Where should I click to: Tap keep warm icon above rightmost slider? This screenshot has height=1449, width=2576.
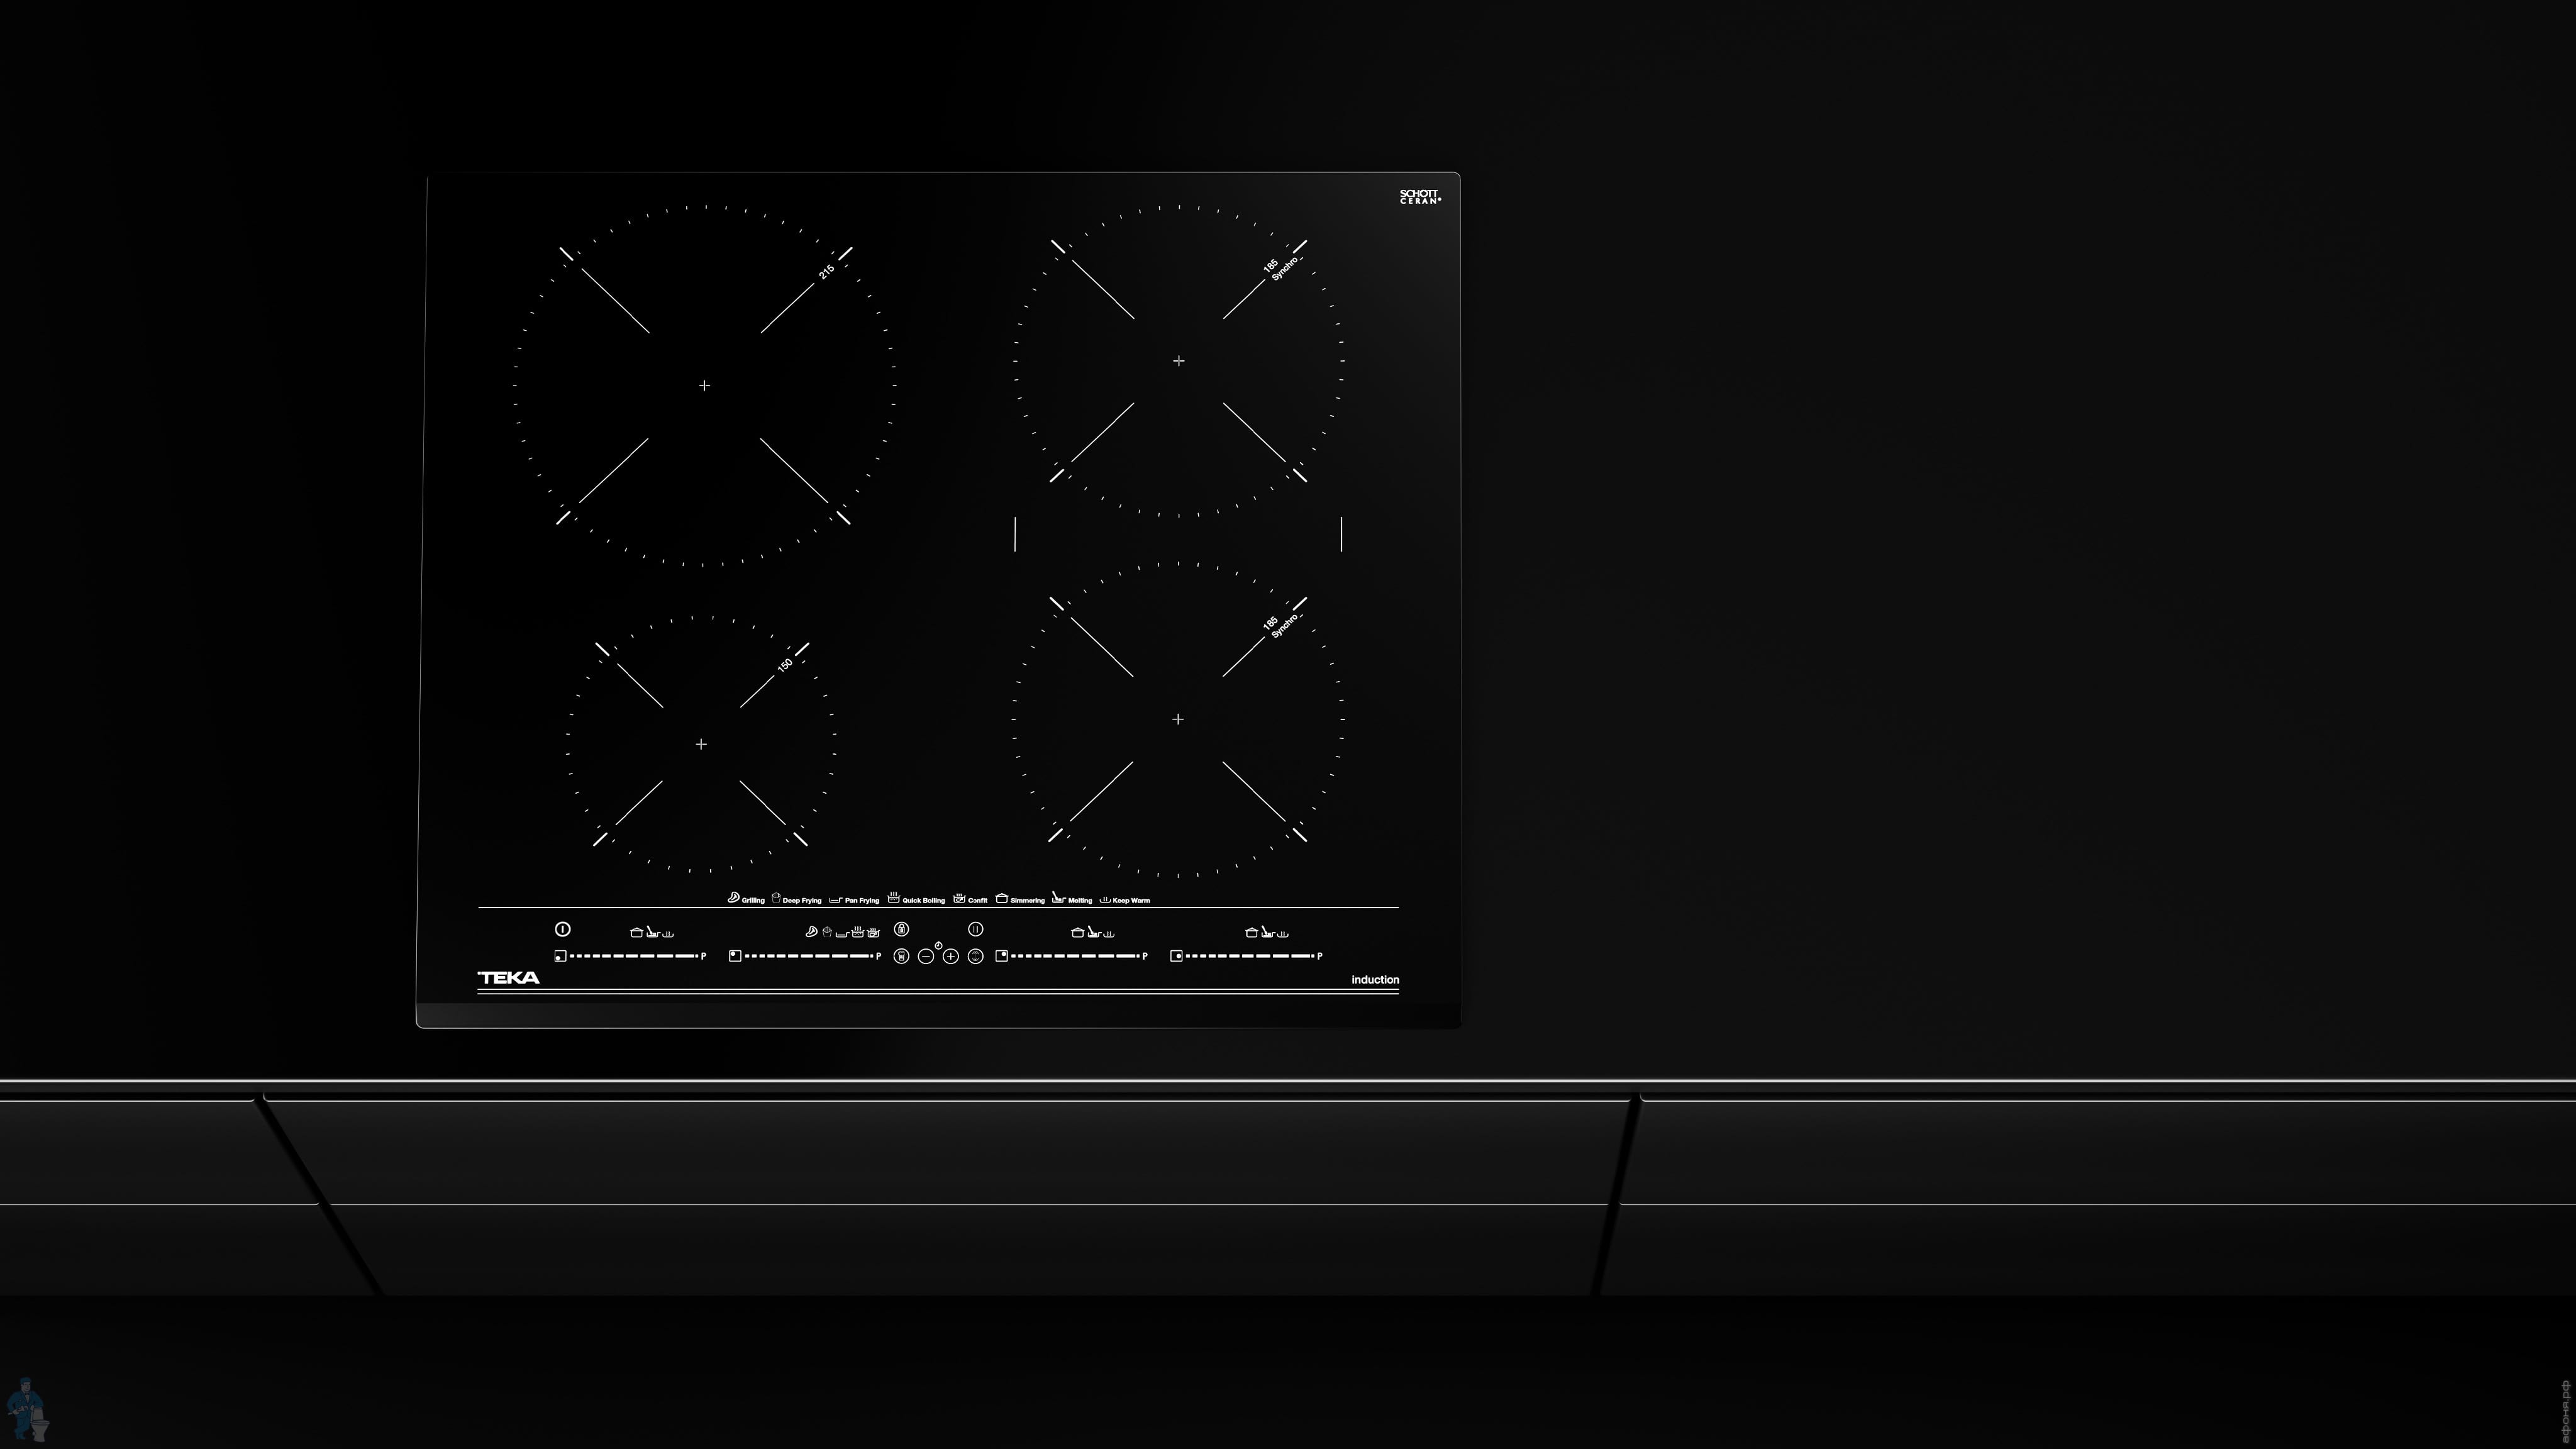(x=1283, y=933)
